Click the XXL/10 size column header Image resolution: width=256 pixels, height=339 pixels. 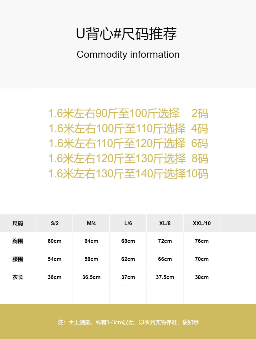coord(202,223)
